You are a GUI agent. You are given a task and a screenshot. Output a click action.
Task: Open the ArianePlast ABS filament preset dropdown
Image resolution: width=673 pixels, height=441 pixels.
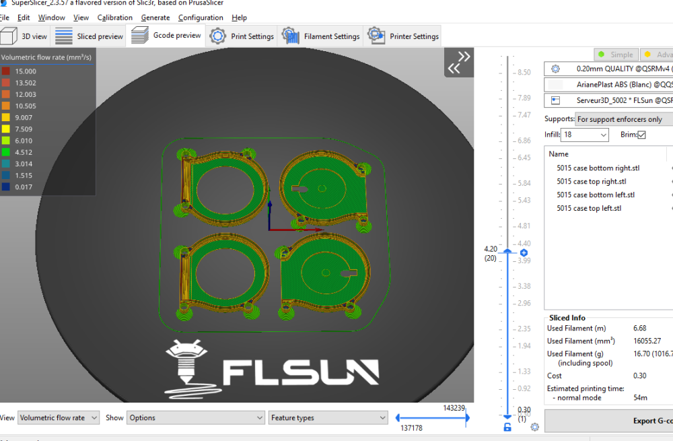click(608, 85)
